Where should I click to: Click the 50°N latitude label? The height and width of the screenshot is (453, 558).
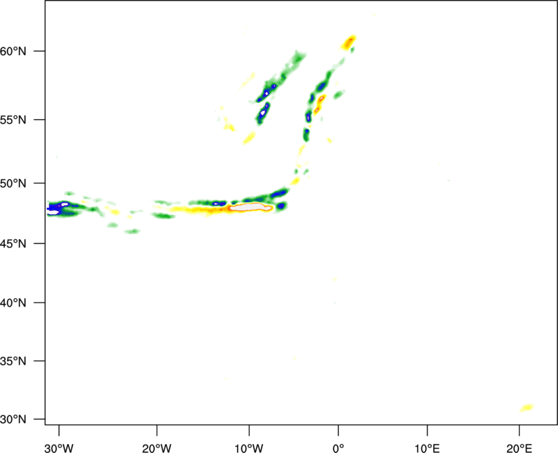(13, 183)
